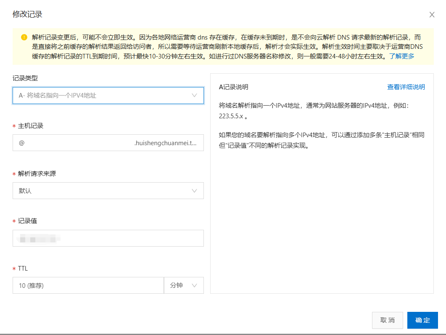This screenshot has height=335, width=446.
Task: Open the TTL unit dropdown showing 分钟
Action: (x=183, y=285)
